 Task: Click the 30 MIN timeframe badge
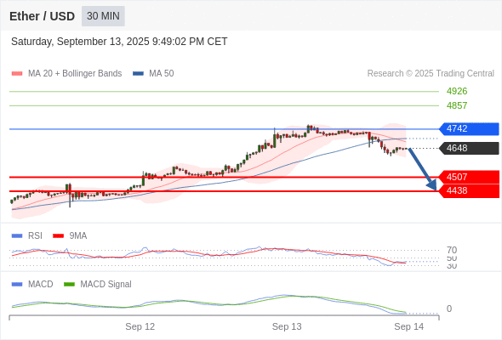103,16
